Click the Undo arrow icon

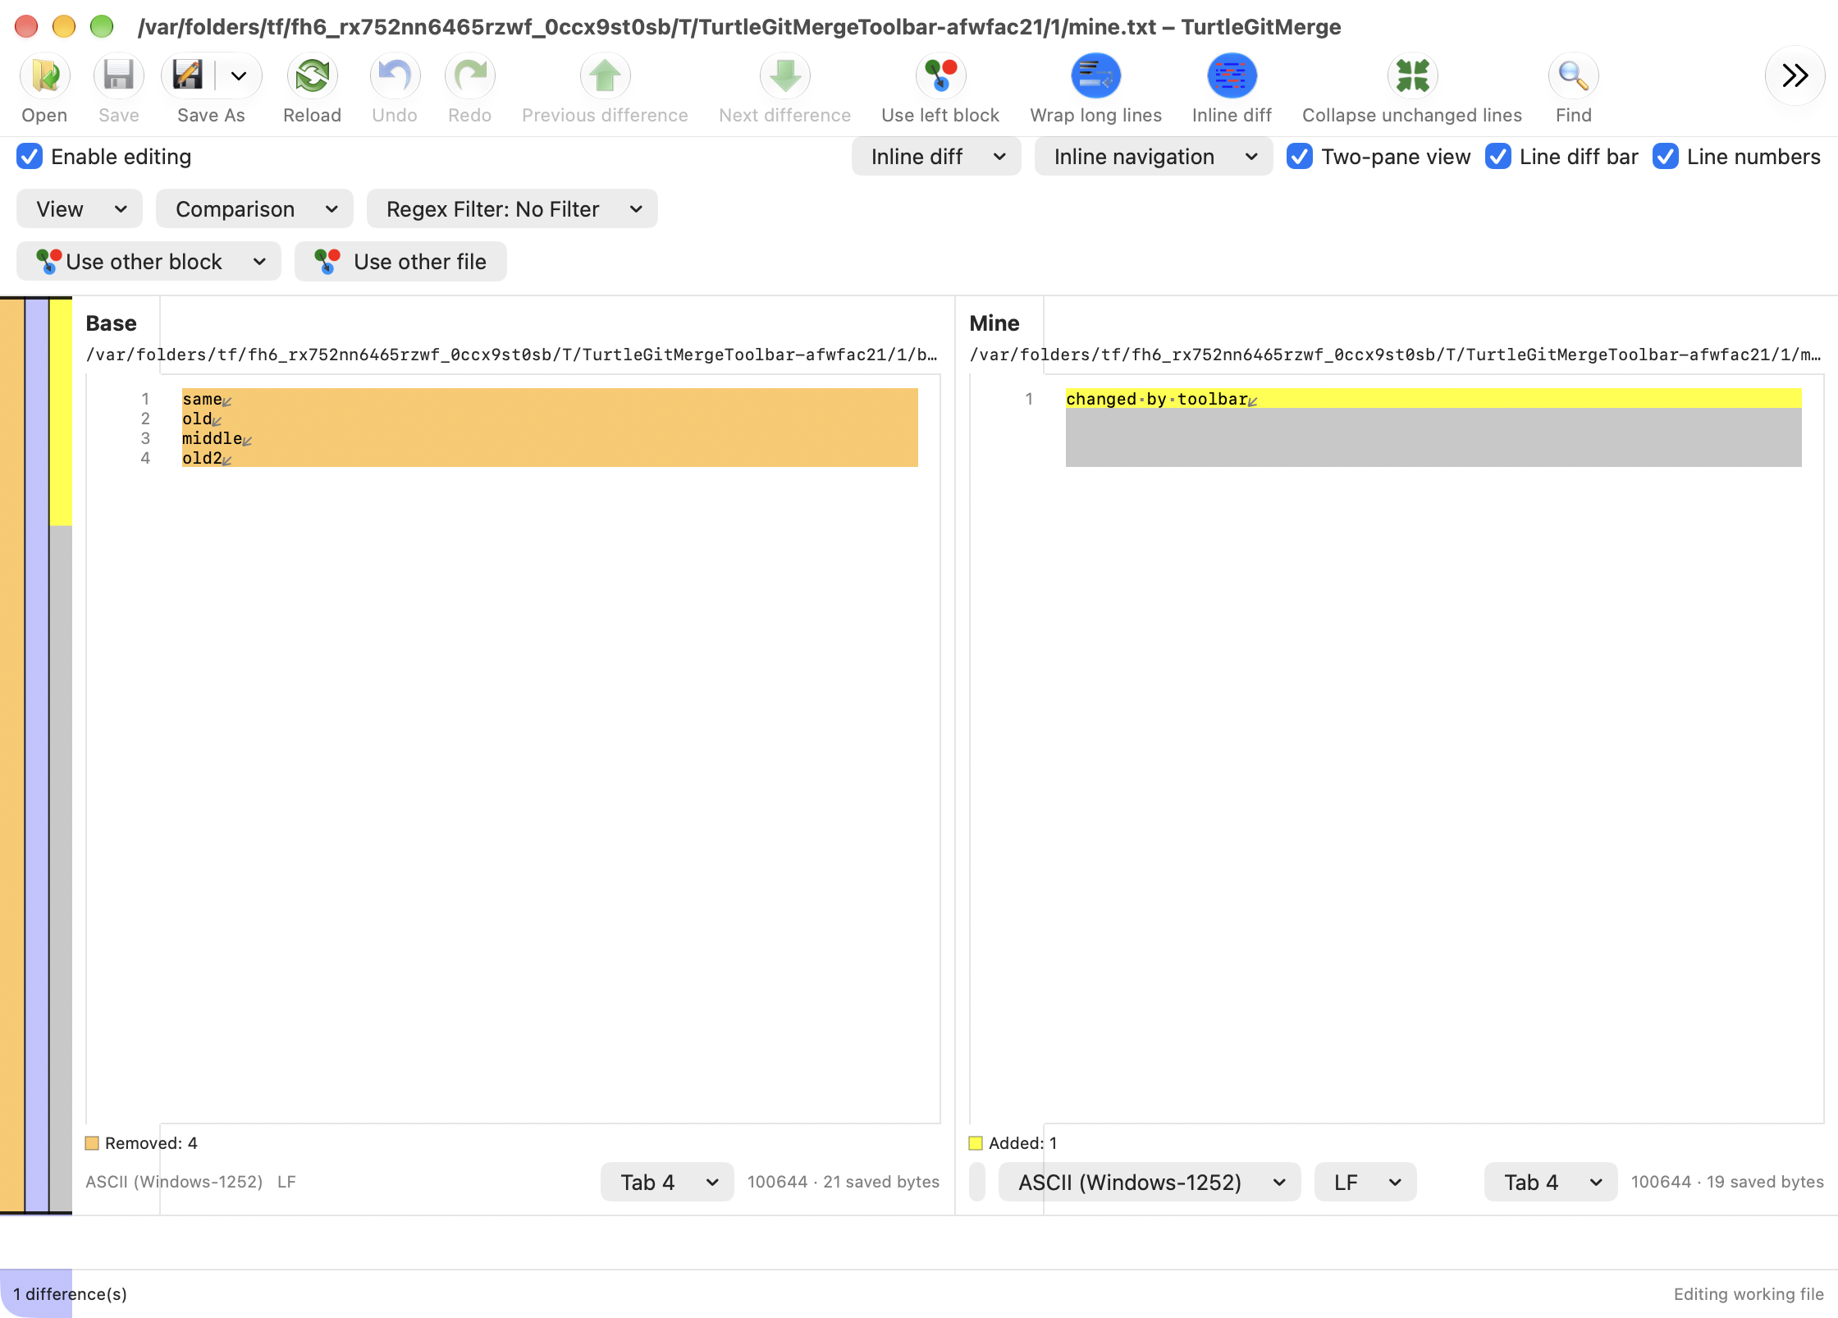[395, 76]
